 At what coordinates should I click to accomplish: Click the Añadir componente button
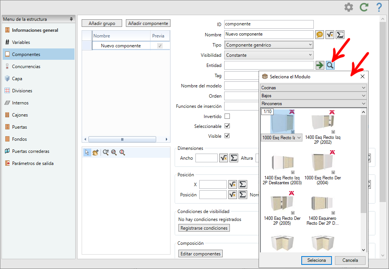point(148,23)
